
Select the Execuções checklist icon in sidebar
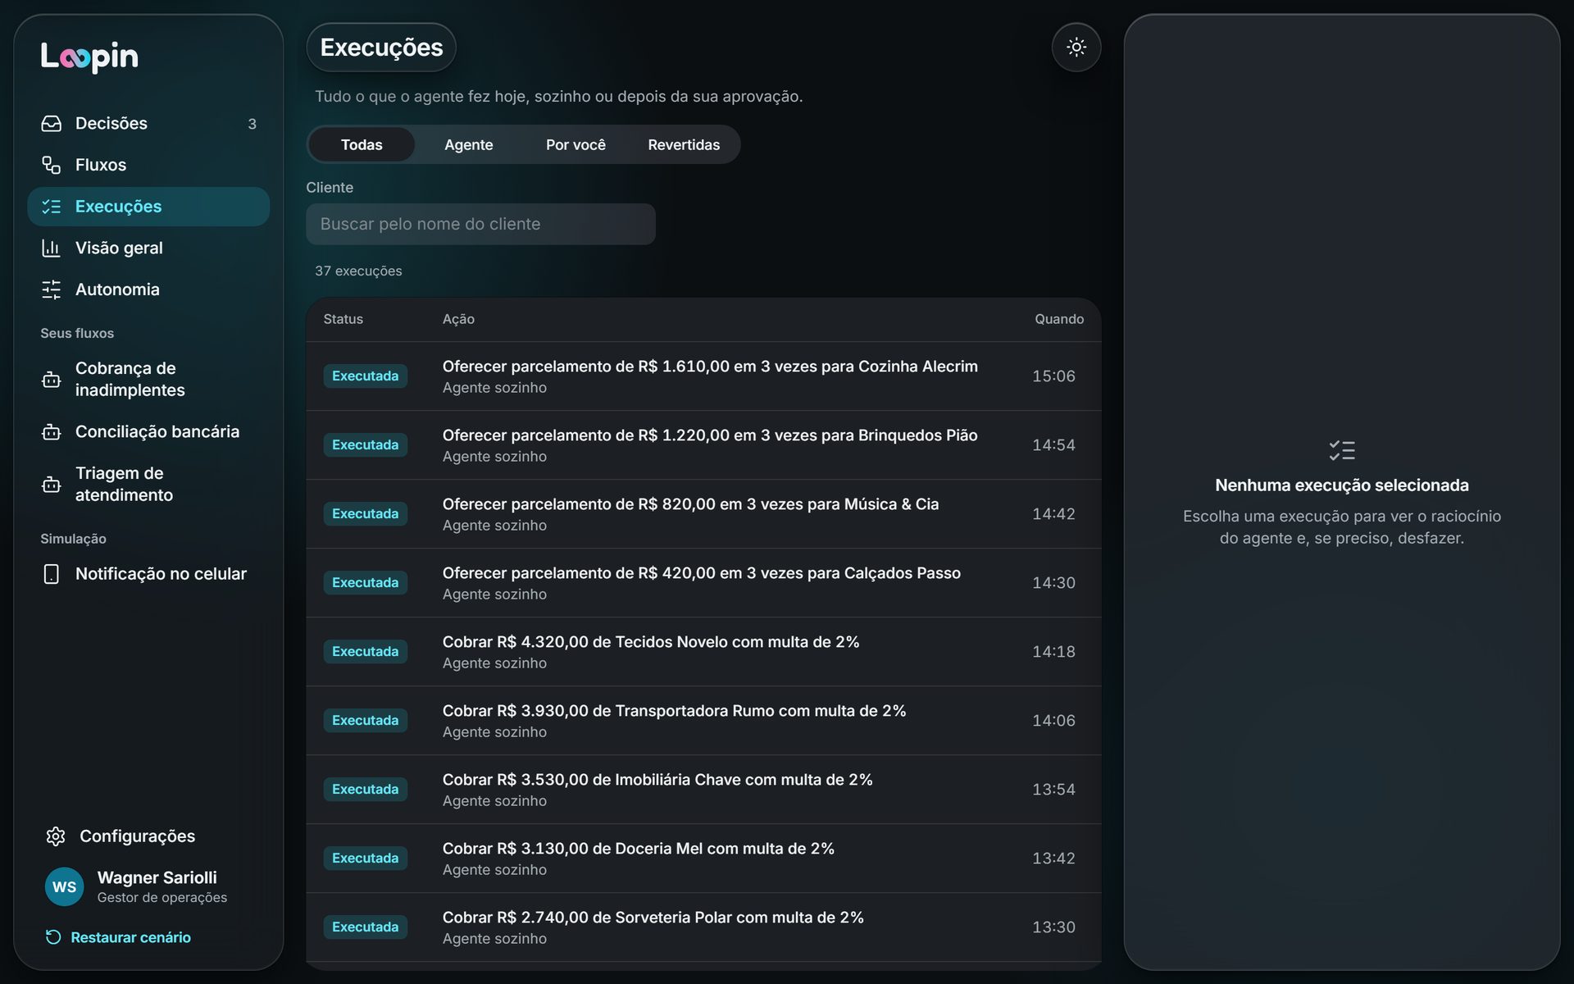(51, 207)
